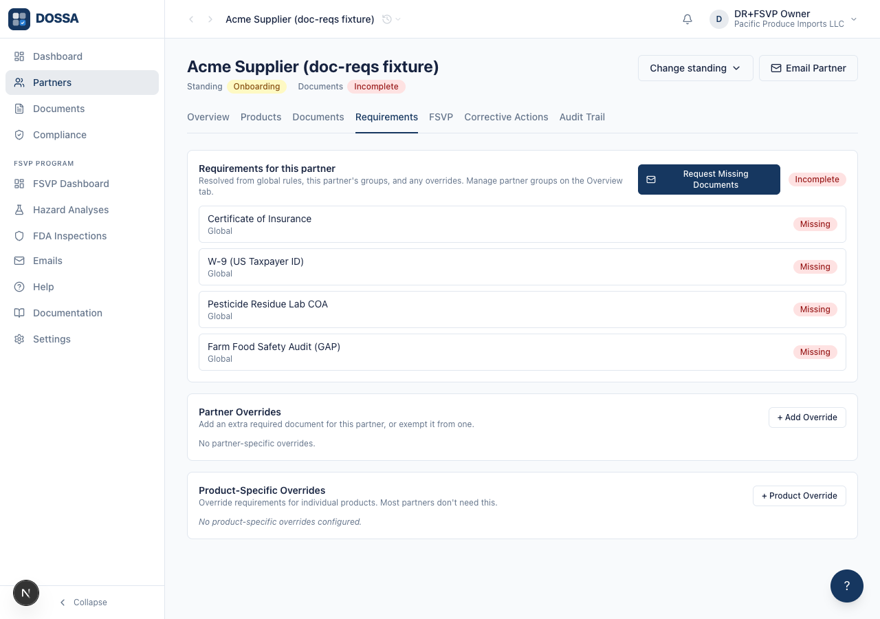Image resolution: width=880 pixels, height=619 pixels.
Task: Navigate back with left arrow
Action: tap(191, 19)
